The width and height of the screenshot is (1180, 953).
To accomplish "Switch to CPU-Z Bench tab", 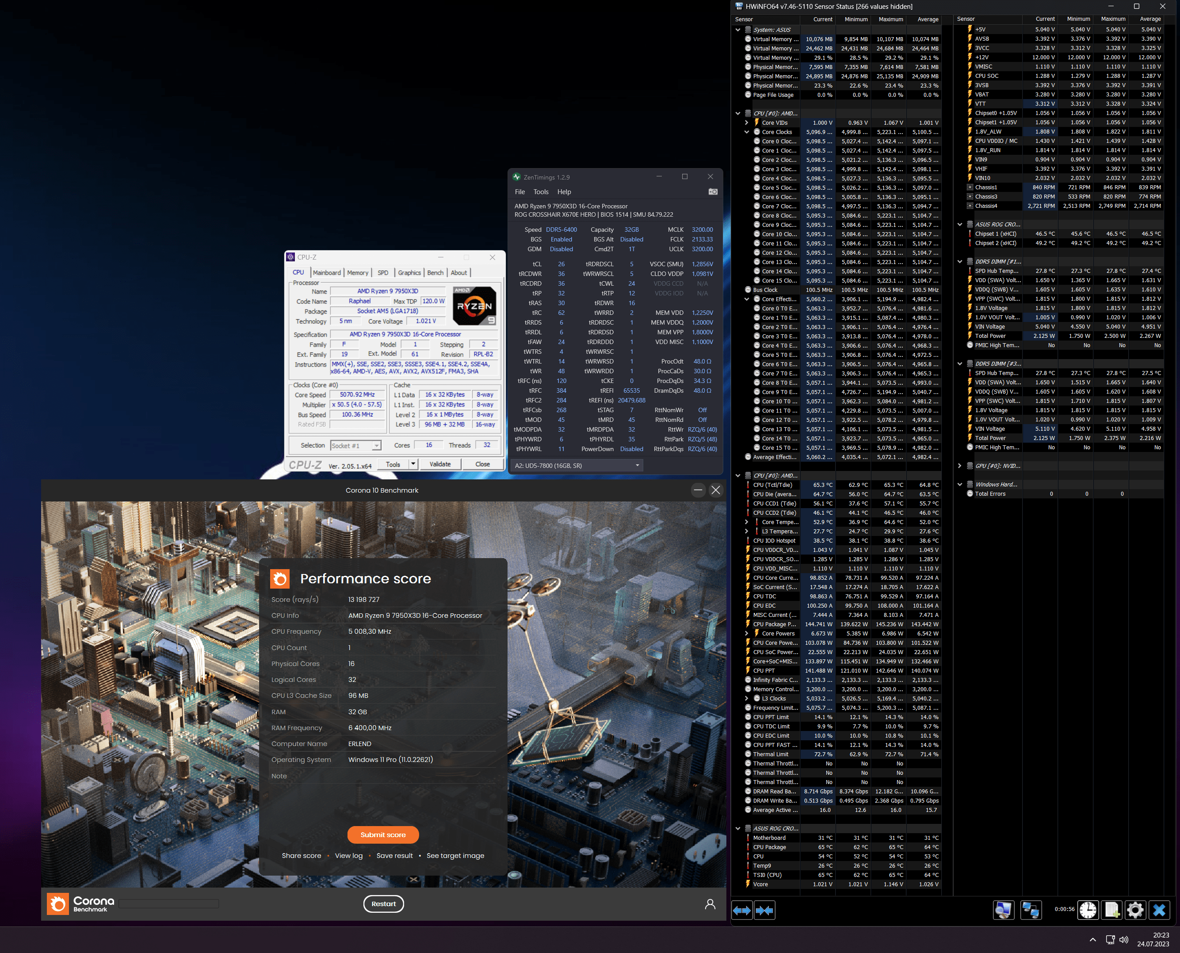I will click(435, 272).
